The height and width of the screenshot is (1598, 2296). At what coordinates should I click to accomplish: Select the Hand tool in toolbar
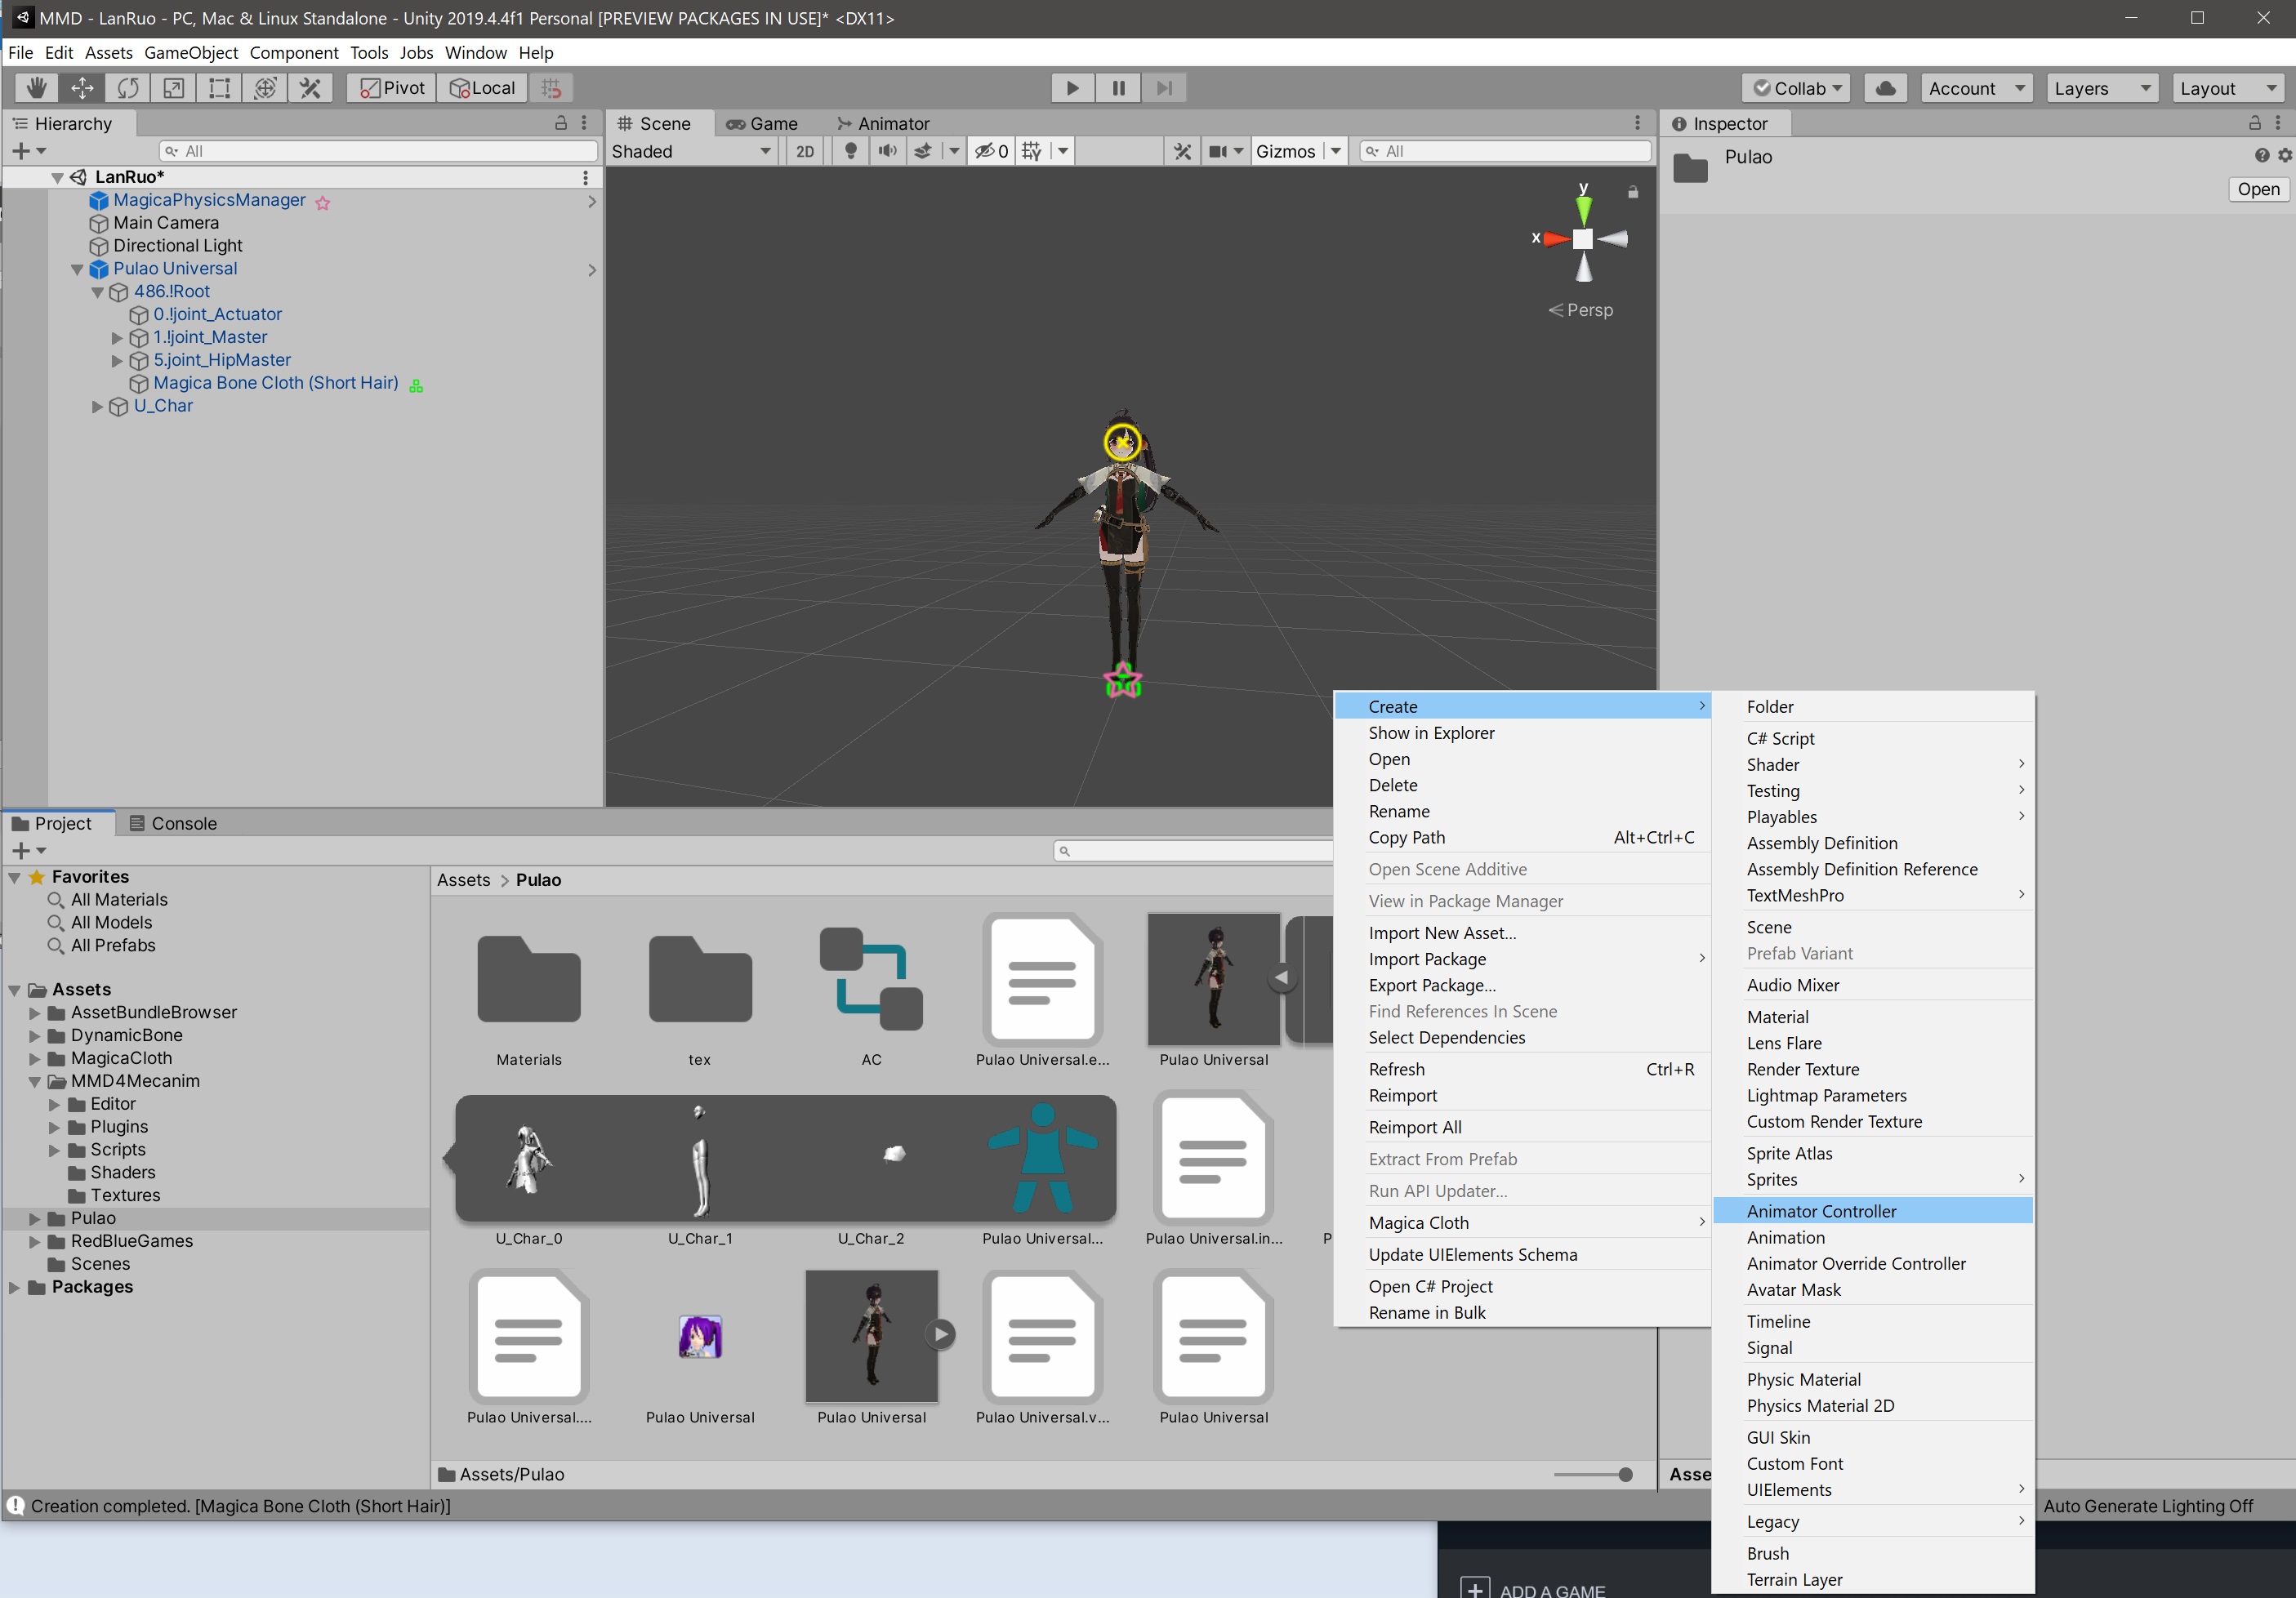(x=36, y=88)
